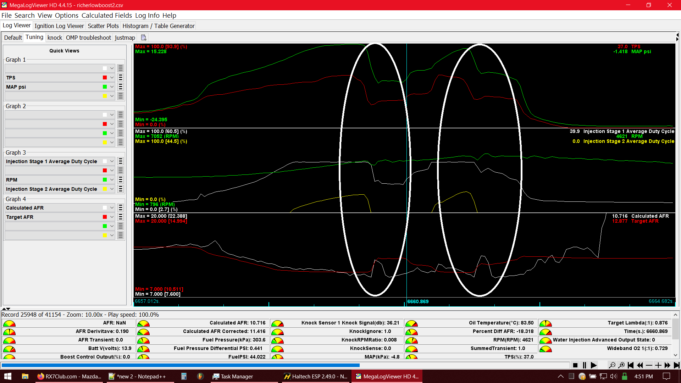Viewport: 681px width, 383px height.
Task: Select the knock quick view tab
Action: tap(55, 38)
